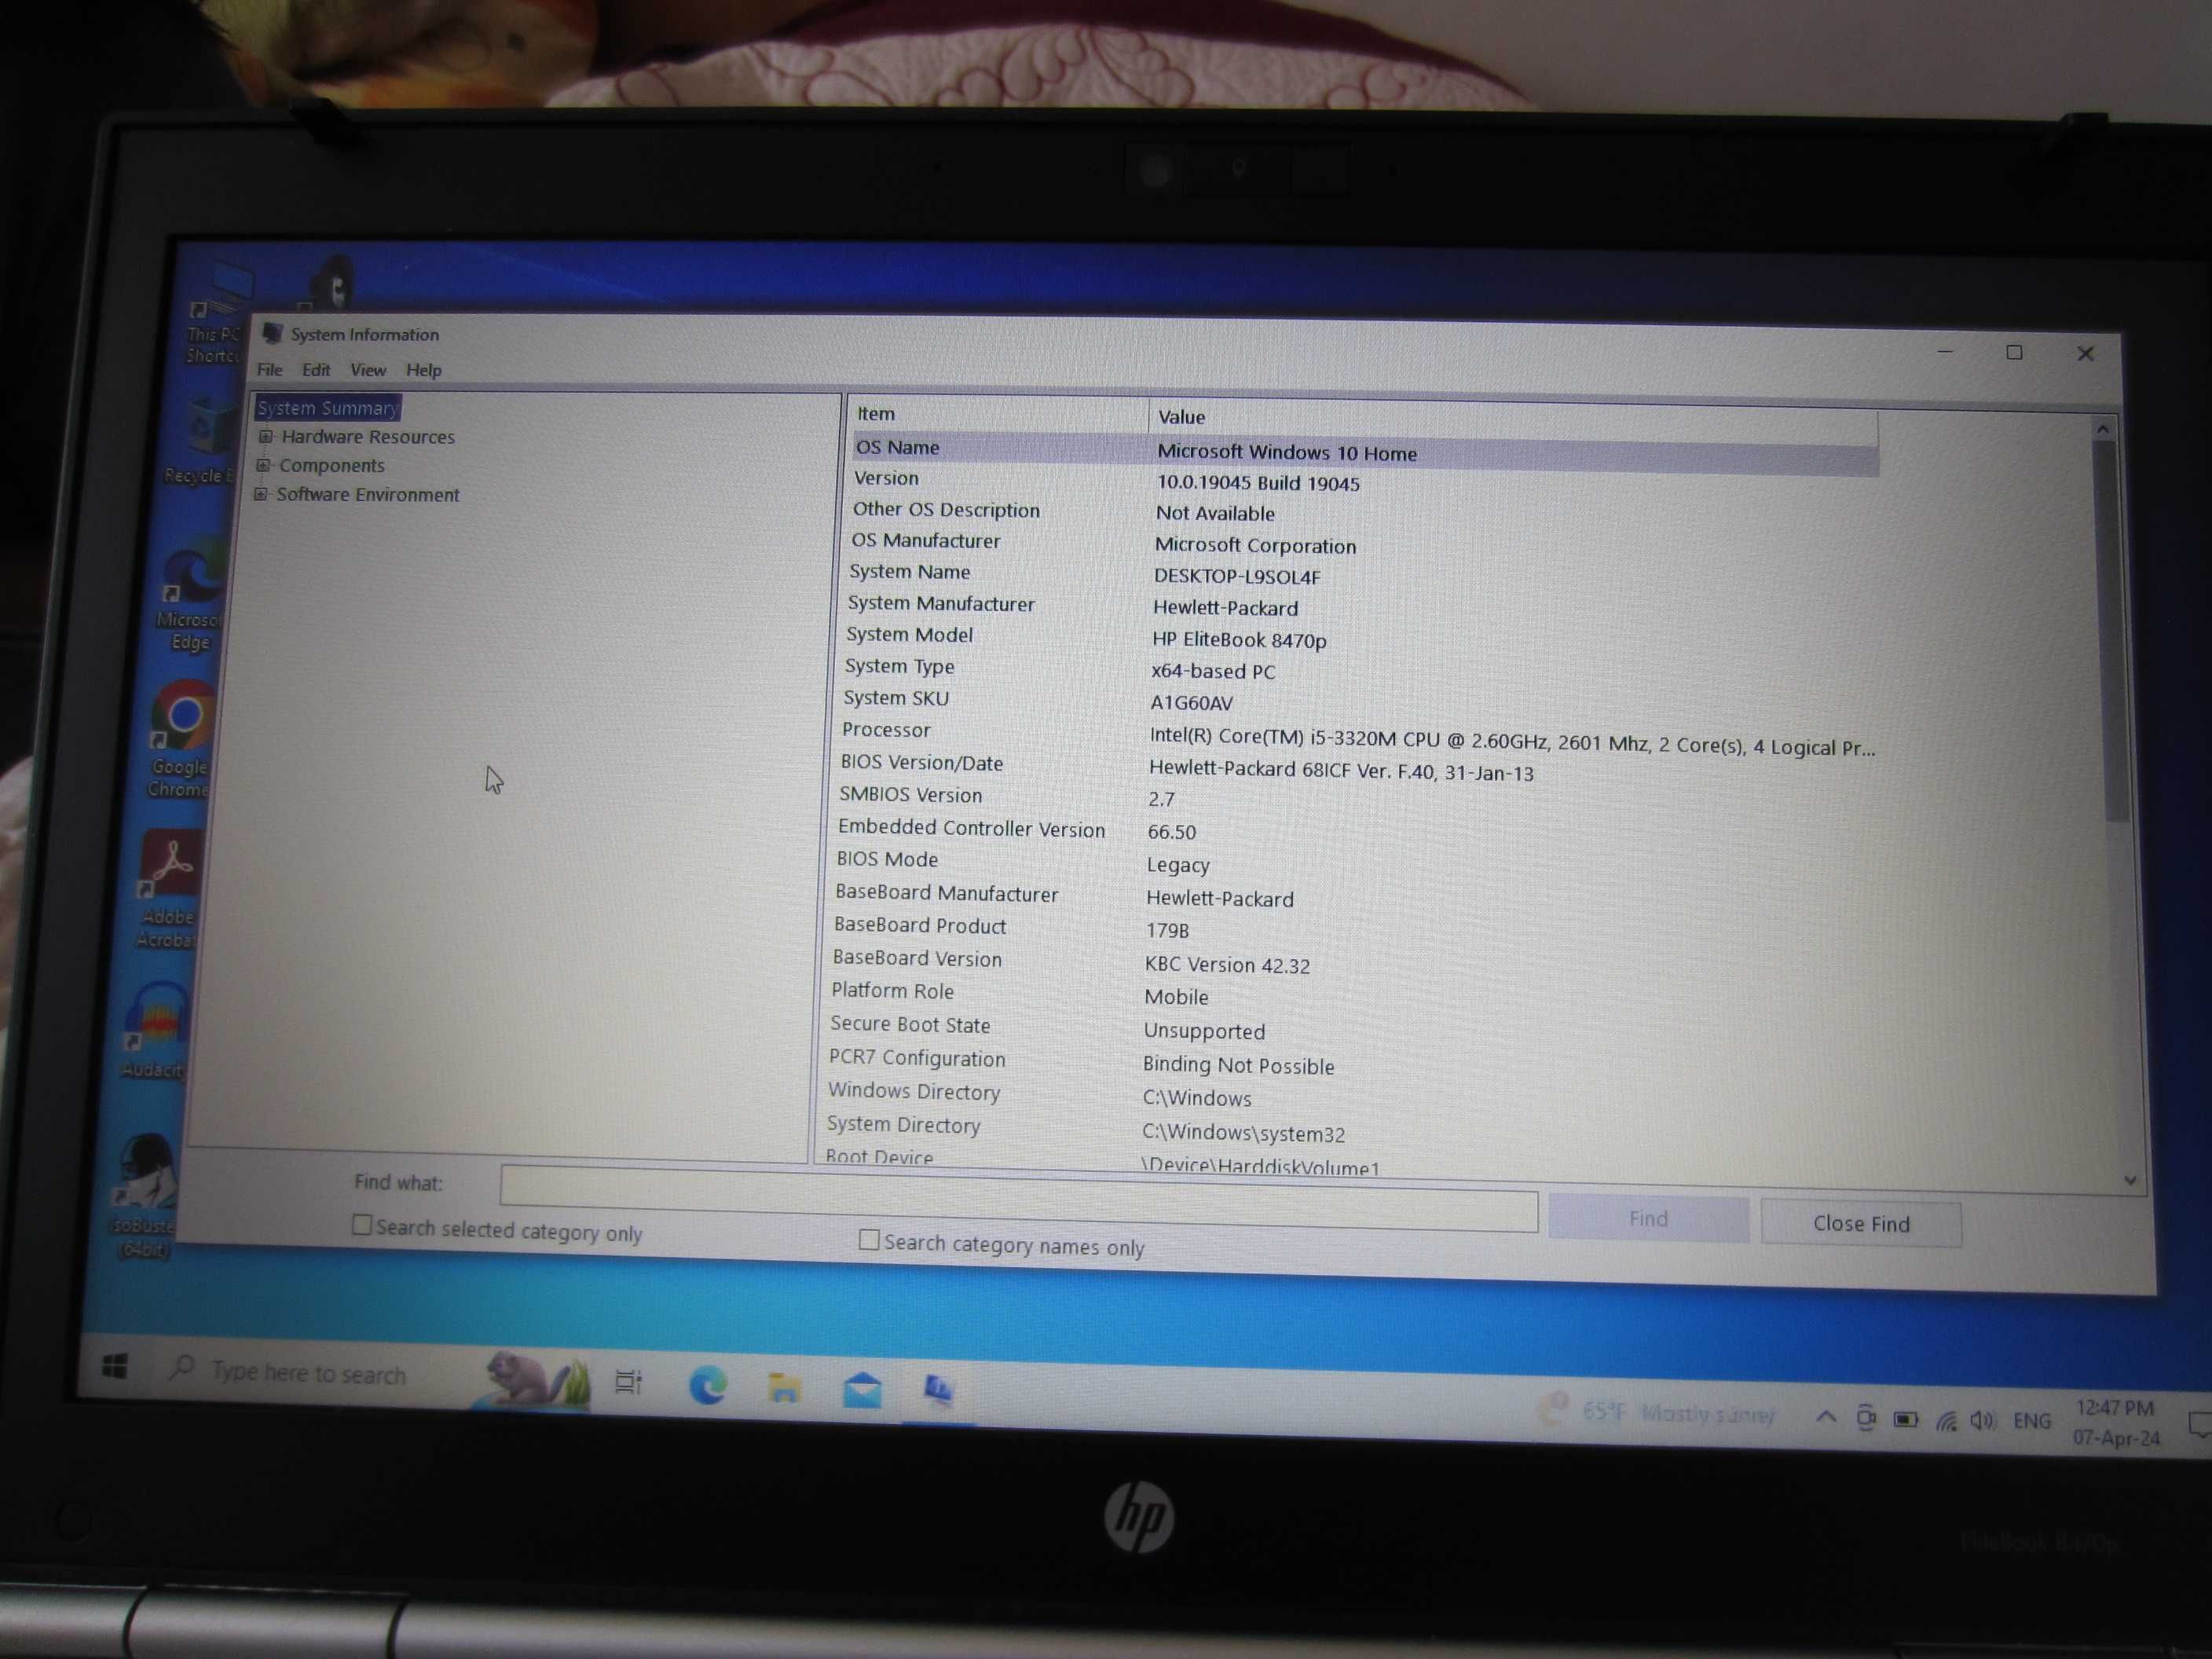Click the Close Find button
This screenshot has width=2212, height=1659.
pyautogui.click(x=1860, y=1220)
